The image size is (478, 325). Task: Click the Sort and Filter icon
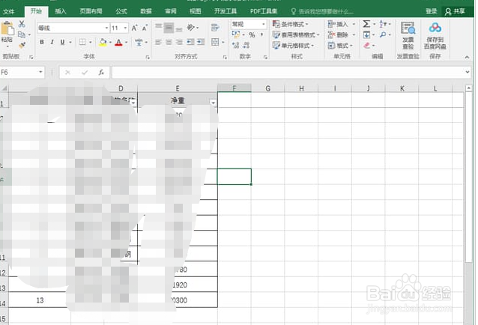(x=383, y=24)
